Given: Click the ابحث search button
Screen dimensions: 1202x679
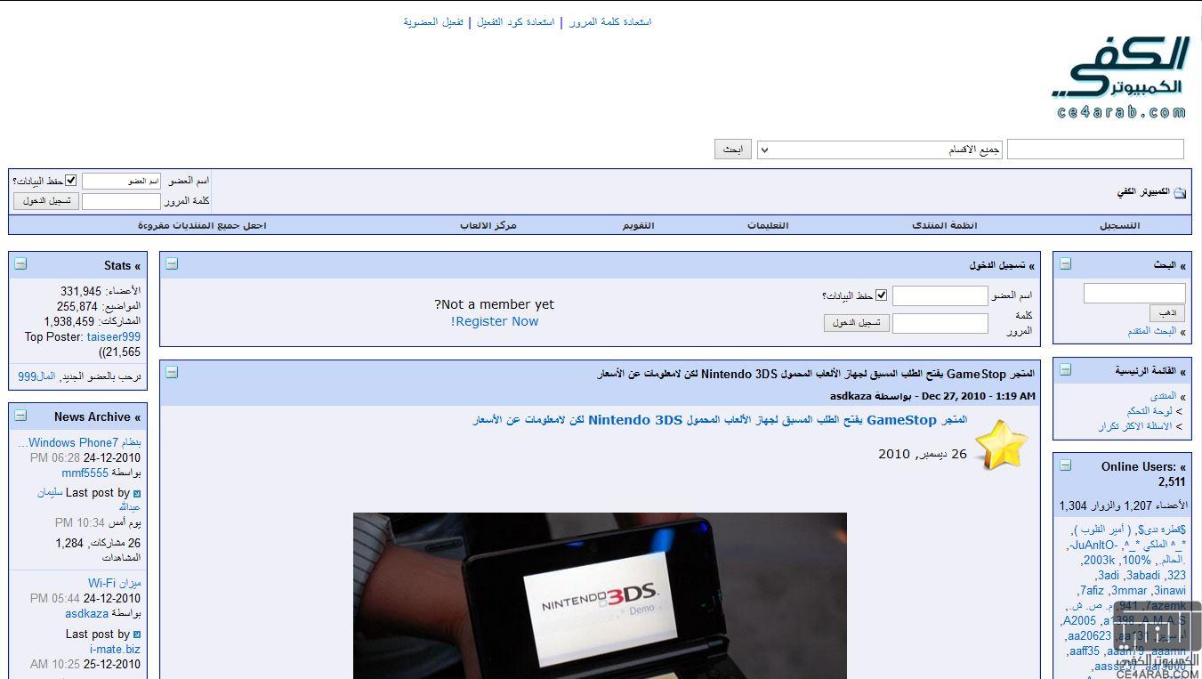Looking at the screenshot, I should [733, 150].
